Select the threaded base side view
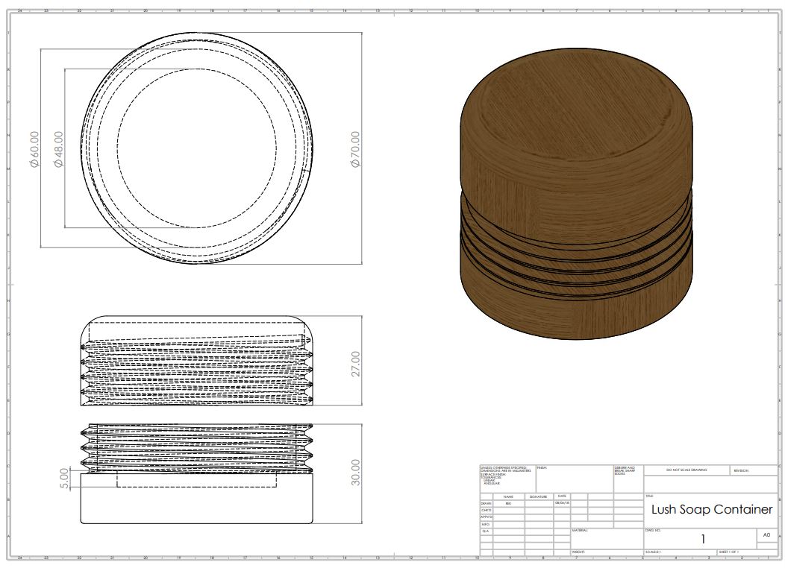The width and height of the screenshot is (785, 568). tap(198, 474)
